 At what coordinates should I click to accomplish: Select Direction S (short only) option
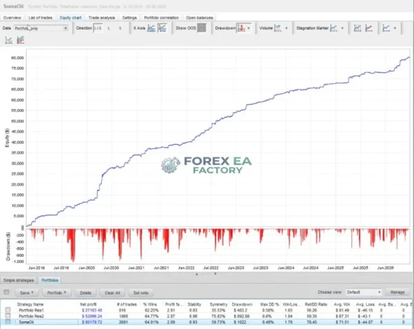[x=120, y=28]
